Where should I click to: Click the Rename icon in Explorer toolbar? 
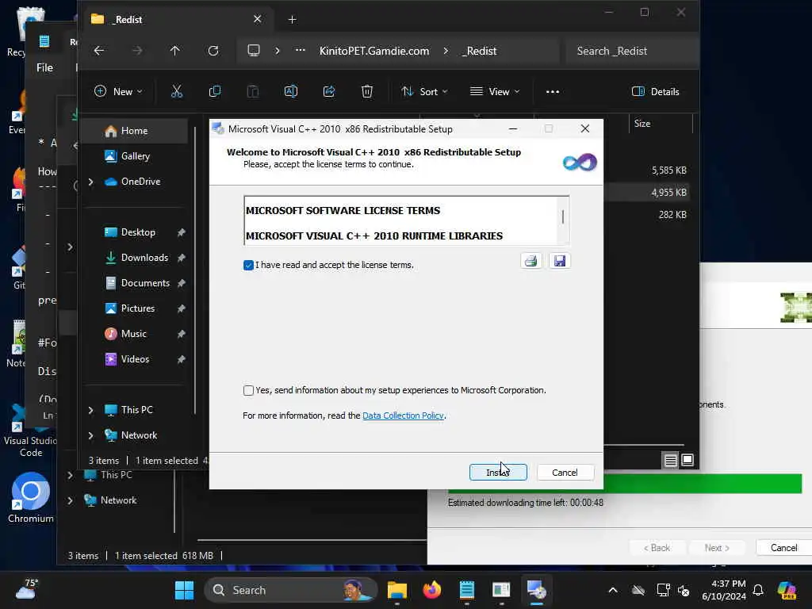(x=291, y=92)
